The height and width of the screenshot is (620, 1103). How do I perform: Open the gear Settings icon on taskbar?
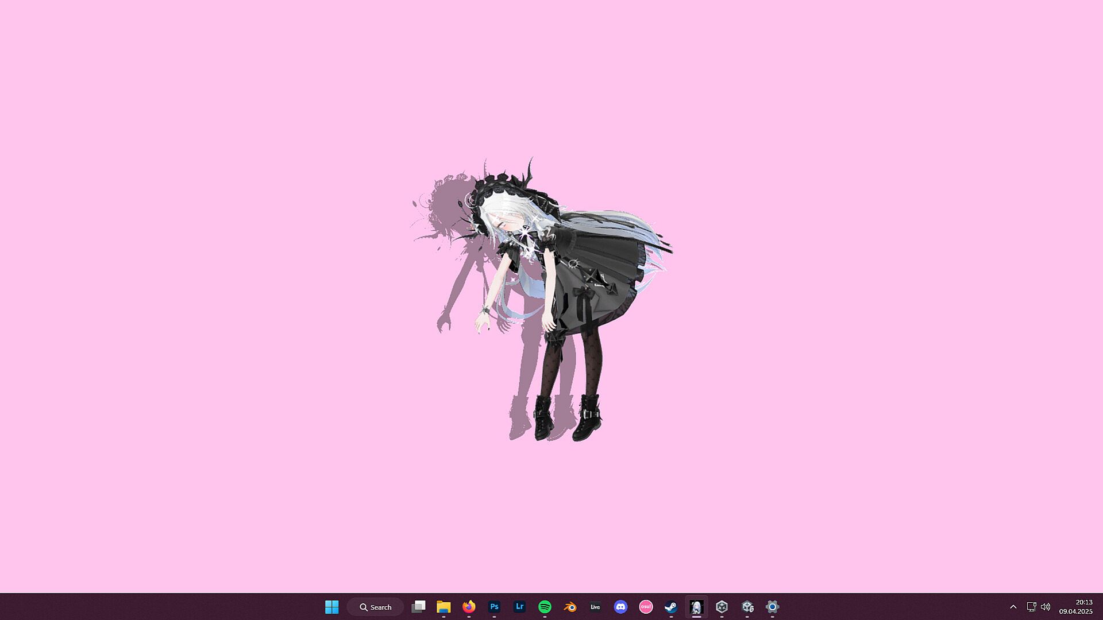point(772,607)
